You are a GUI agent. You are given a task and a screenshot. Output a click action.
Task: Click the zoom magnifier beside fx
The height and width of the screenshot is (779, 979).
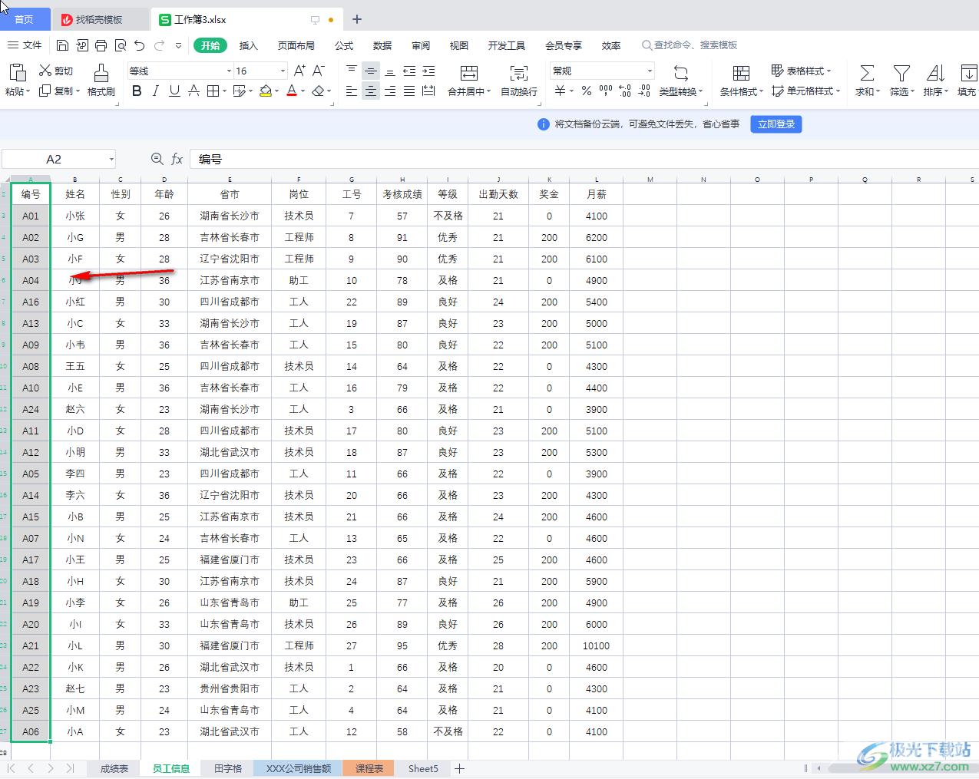tap(157, 159)
